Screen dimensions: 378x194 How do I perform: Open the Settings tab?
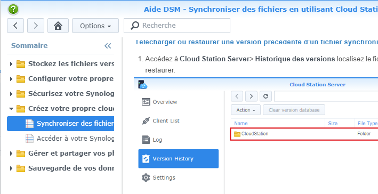pyautogui.click(x=179, y=177)
